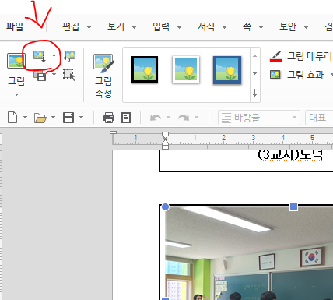Apply the white shadow frame picture style
Image resolution: width=333 pixels, height=300 pixels.
click(186, 69)
